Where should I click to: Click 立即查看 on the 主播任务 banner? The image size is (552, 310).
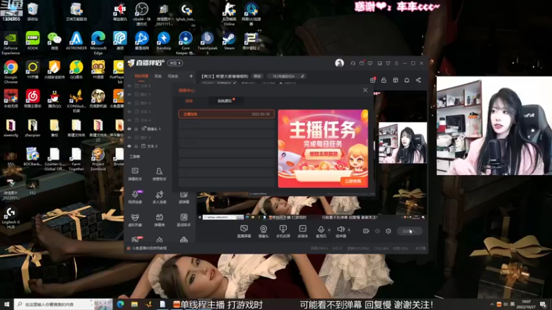pyautogui.click(x=353, y=181)
